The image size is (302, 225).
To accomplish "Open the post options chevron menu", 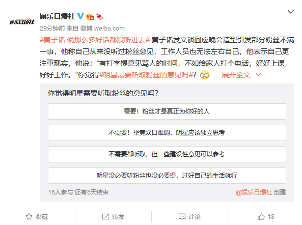I will [291, 12].
